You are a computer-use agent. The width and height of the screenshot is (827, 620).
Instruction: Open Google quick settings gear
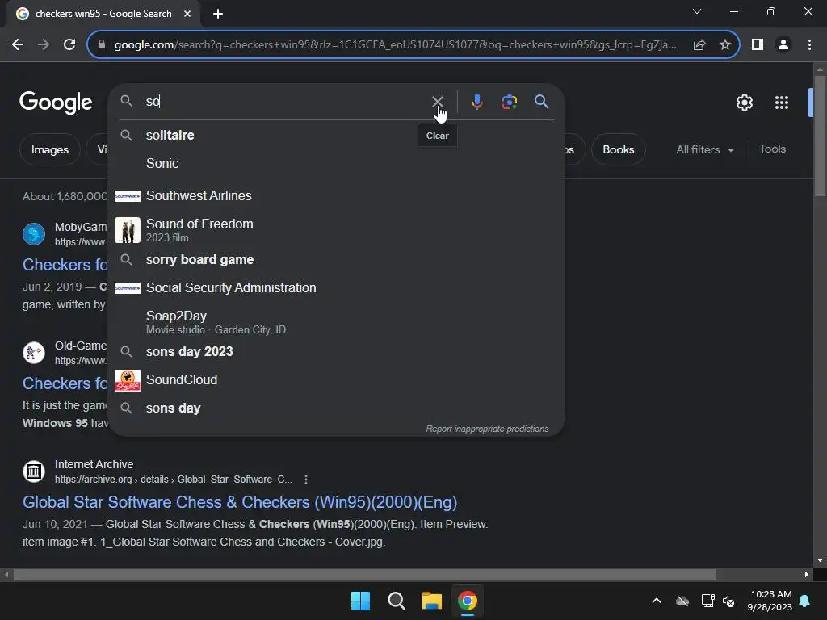tap(744, 103)
